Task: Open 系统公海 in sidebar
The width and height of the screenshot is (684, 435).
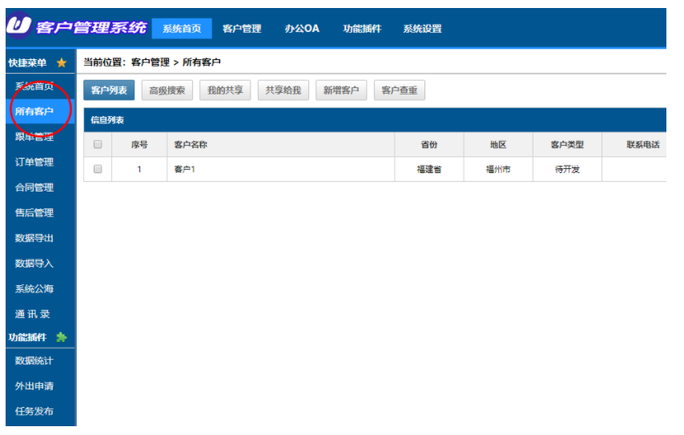Action: click(34, 289)
